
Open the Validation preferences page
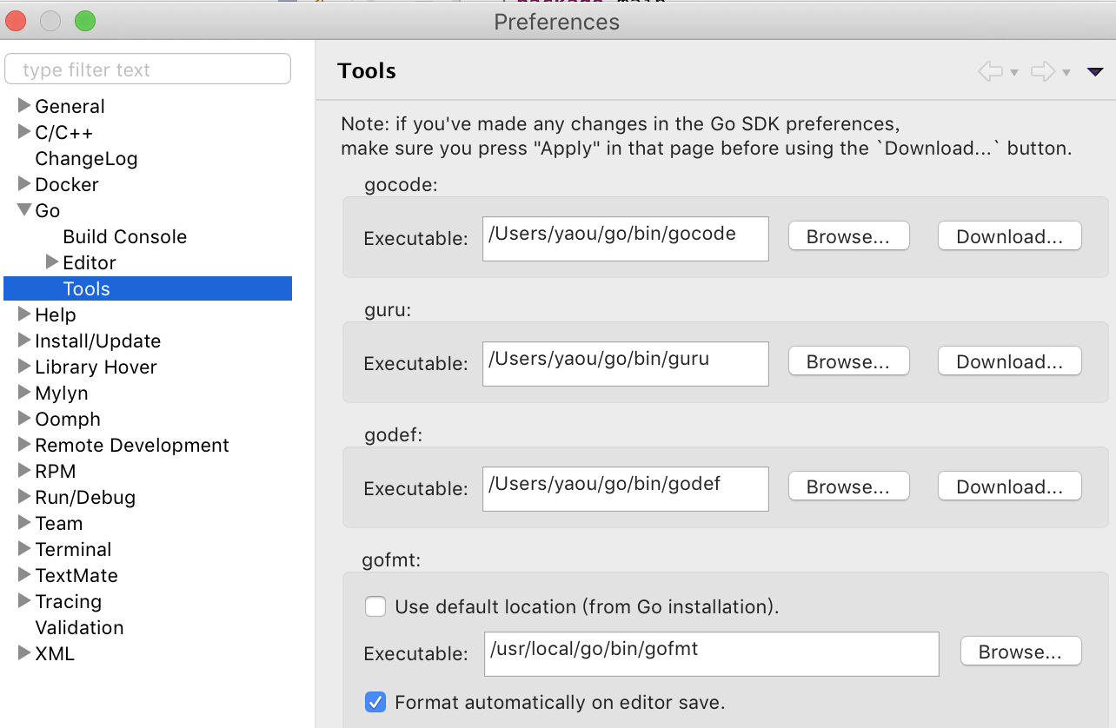click(x=79, y=627)
